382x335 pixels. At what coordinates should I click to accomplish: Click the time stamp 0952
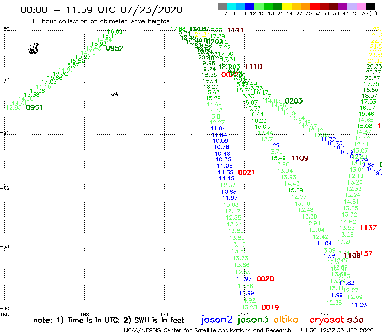pos(115,48)
